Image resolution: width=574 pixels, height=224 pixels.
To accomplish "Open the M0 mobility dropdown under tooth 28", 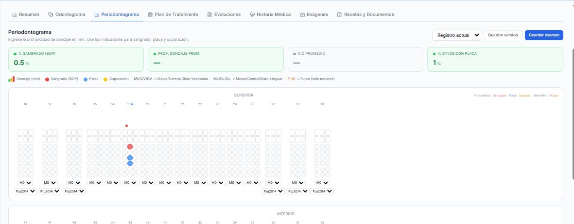I will pyautogui.click(x=322, y=183).
